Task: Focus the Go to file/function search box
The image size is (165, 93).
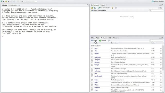Action: coord(29,1)
